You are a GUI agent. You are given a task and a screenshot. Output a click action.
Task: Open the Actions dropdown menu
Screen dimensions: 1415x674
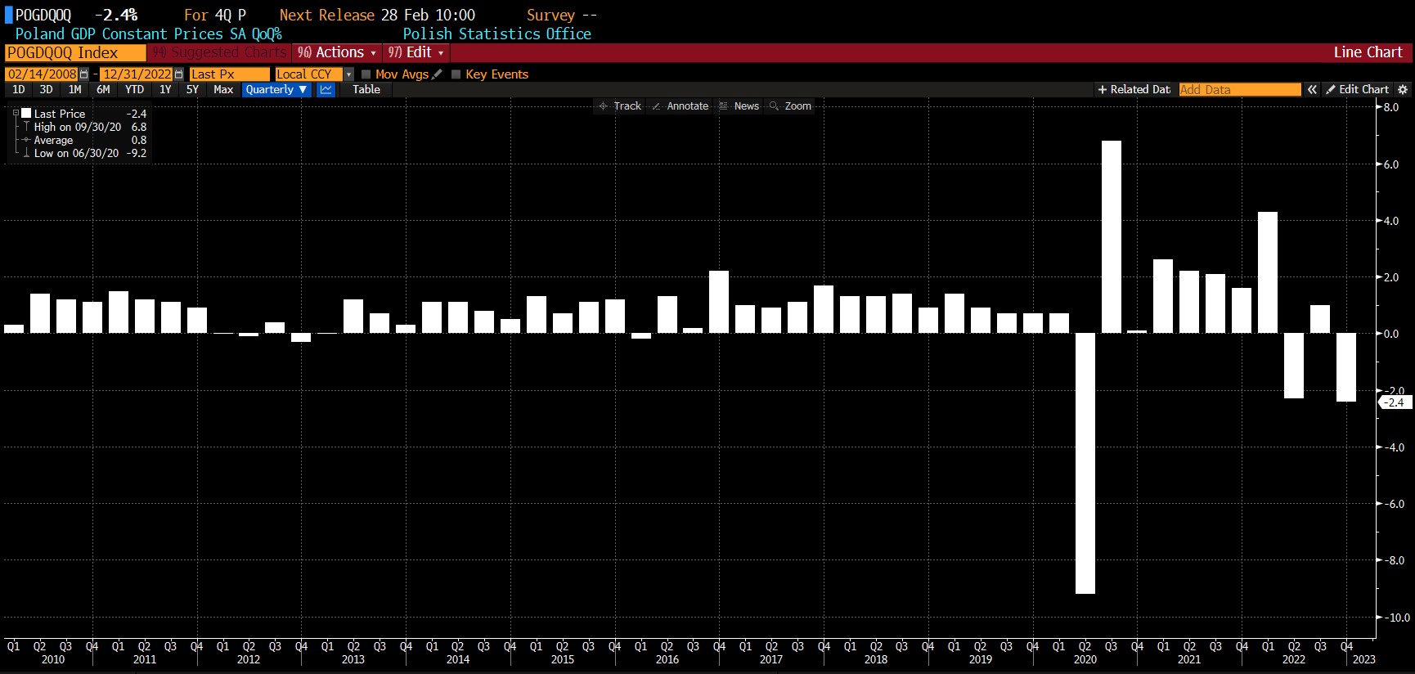pos(337,53)
